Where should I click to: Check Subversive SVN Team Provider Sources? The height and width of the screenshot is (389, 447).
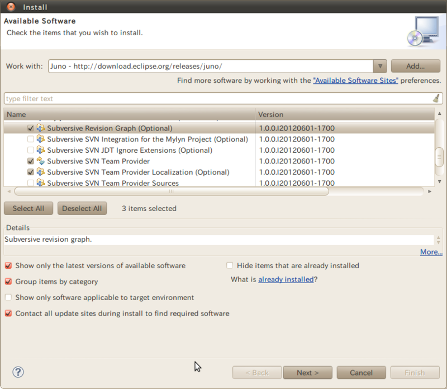click(x=31, y=183)
